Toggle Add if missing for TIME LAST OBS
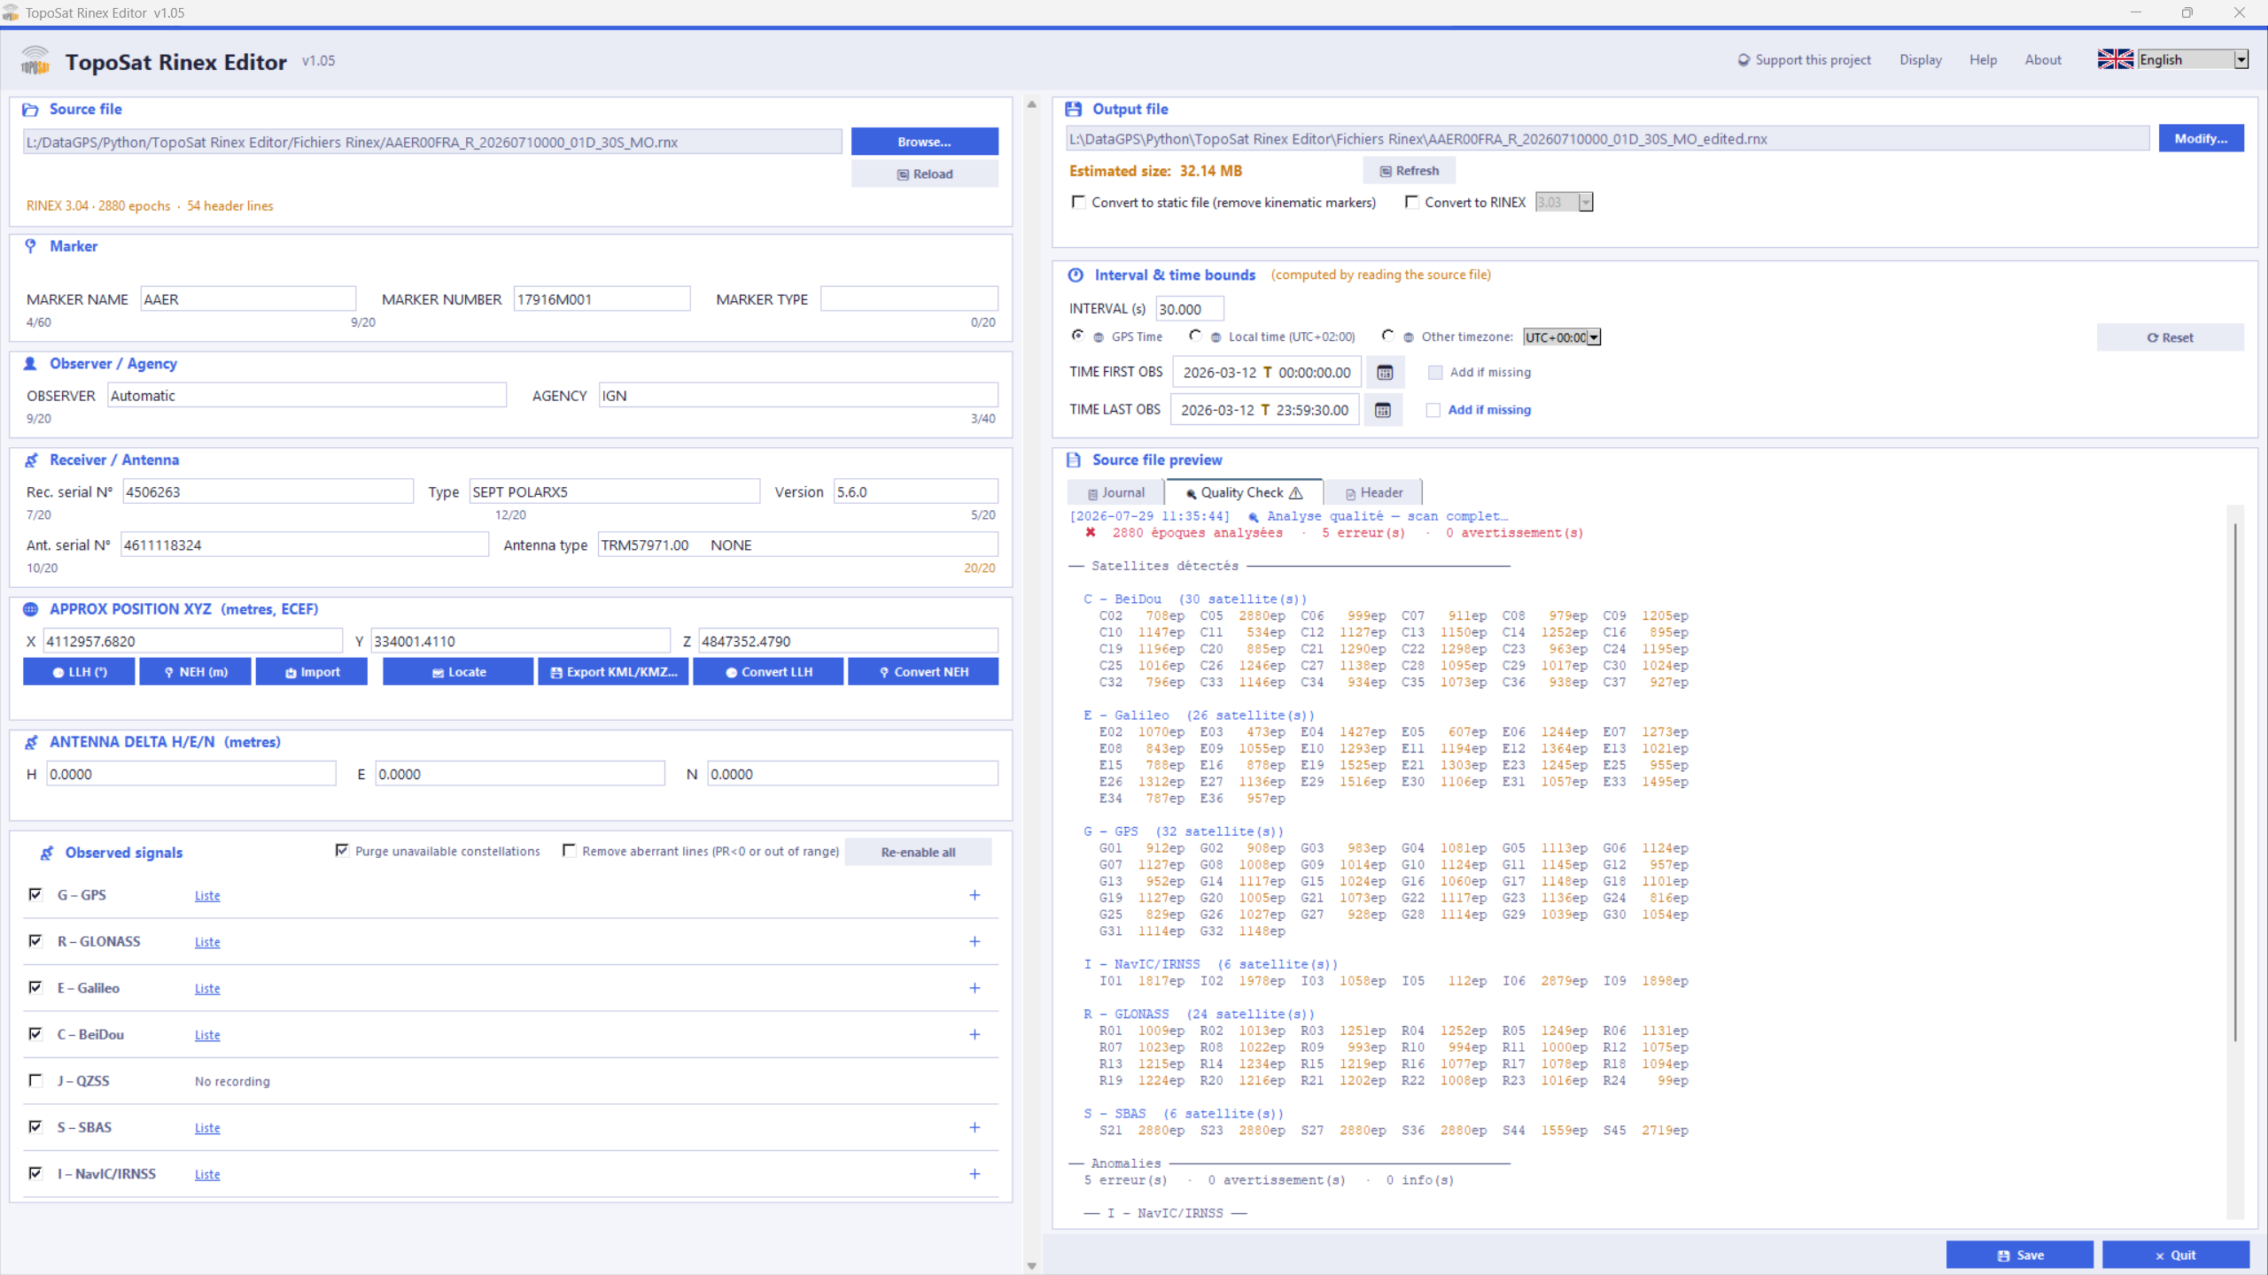 pos(1433,410)
